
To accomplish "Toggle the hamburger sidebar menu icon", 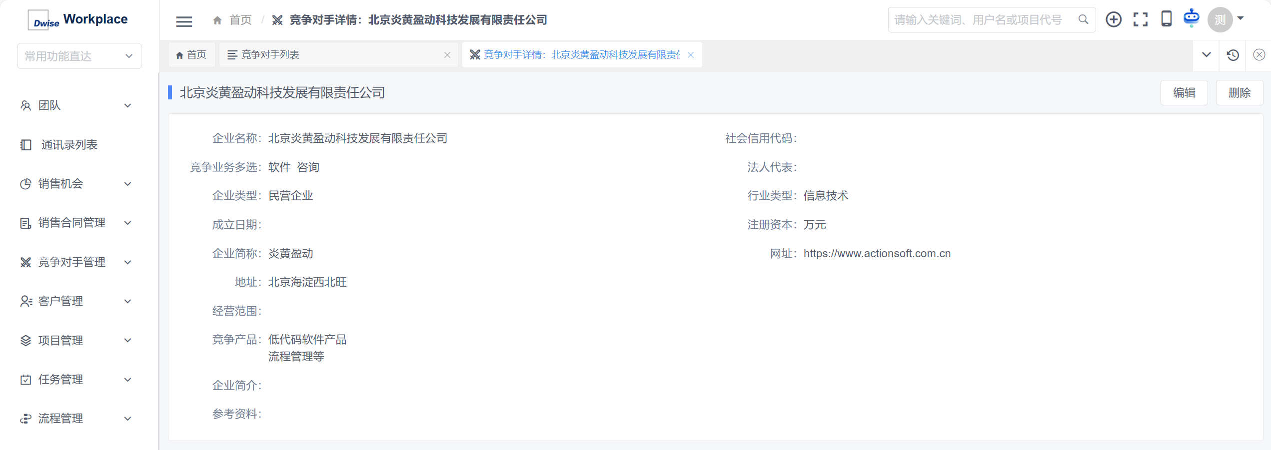I will tap(184, 21).
